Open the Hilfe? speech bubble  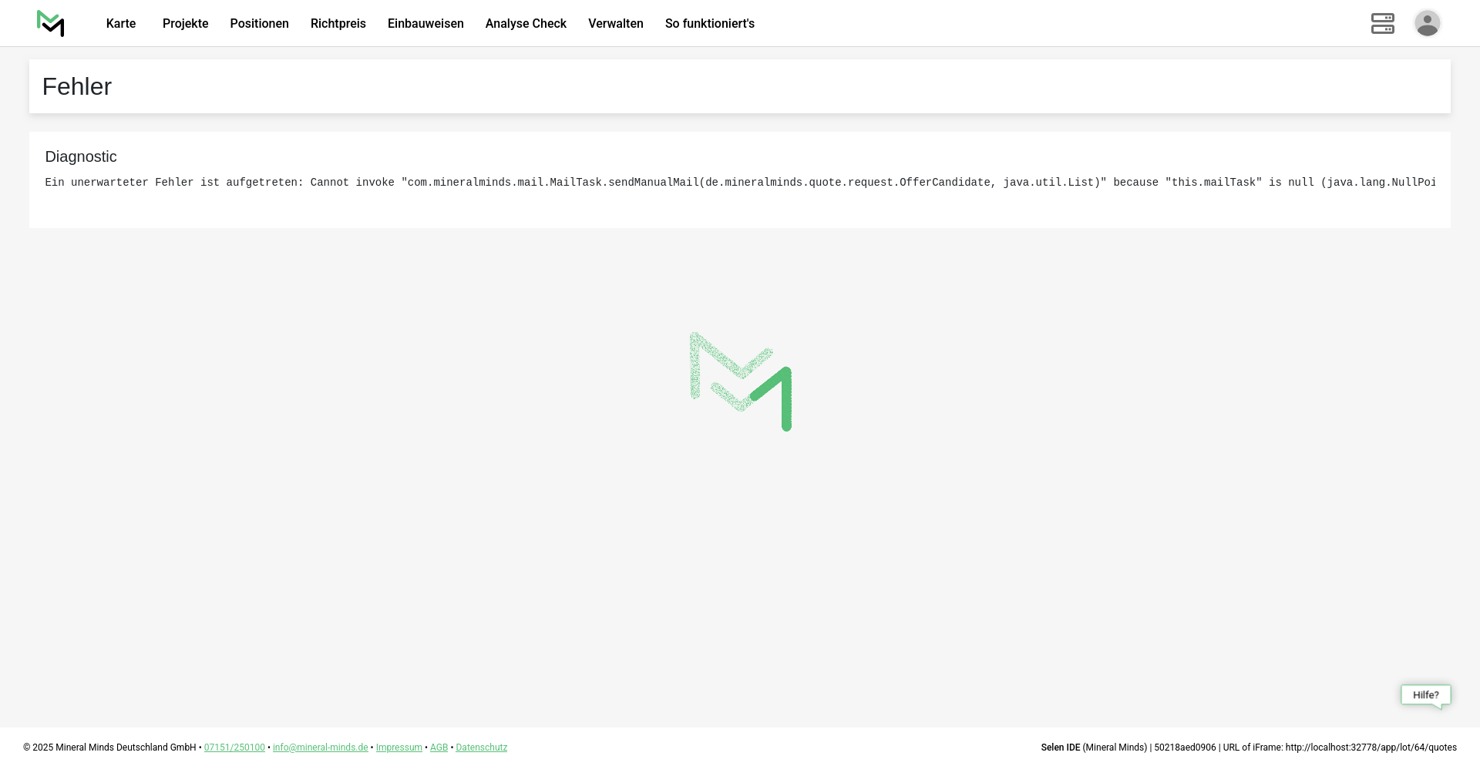1425,695
